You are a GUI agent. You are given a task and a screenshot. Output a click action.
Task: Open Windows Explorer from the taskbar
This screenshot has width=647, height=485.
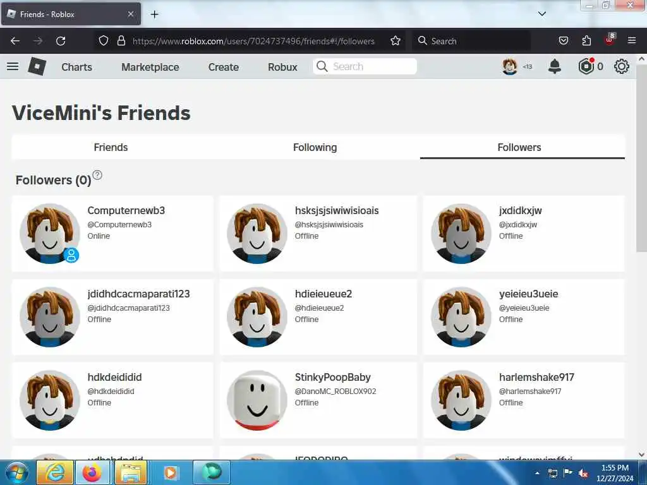pos(130,472)
